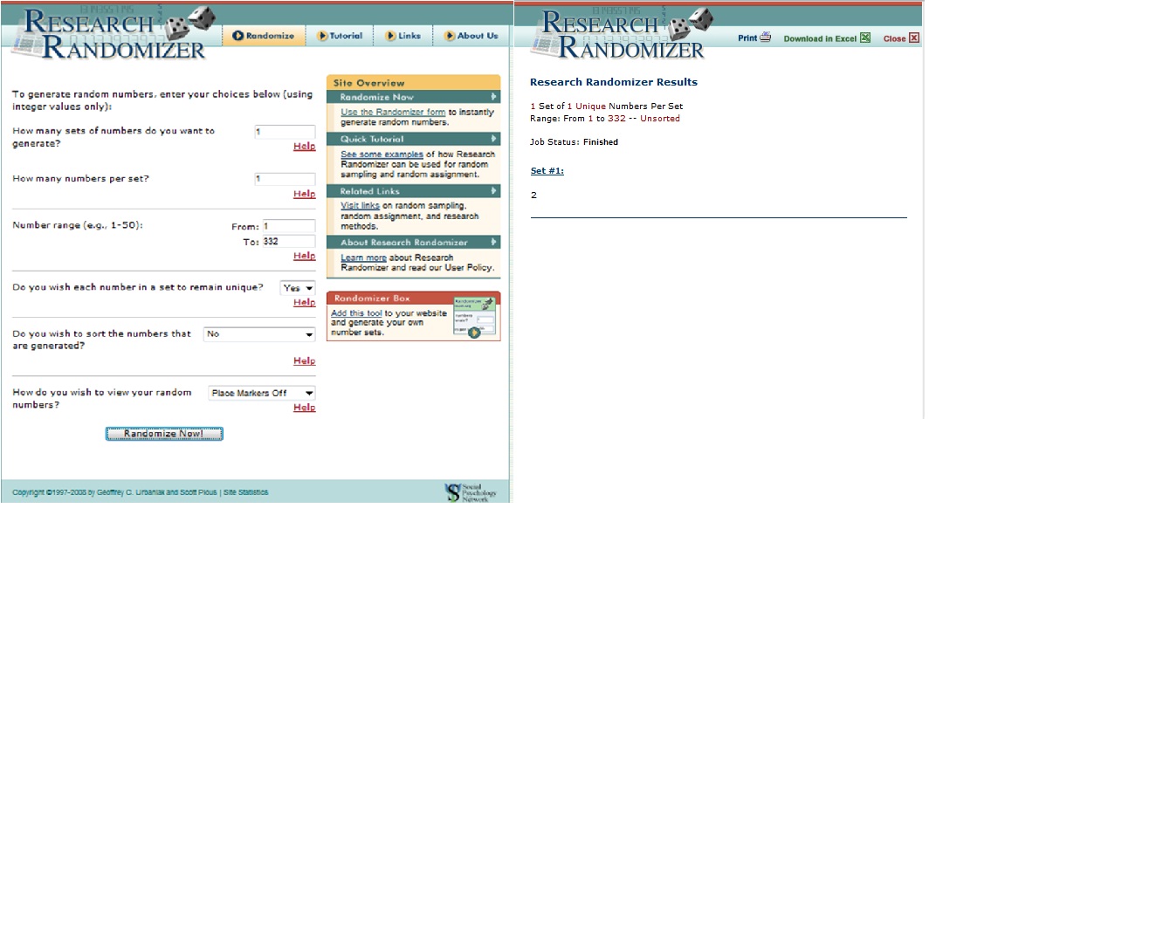Image resolution: width=1163 pixels, height=927 pixels.
Task: Click the Site Overview header
Action: click(414, 83)
